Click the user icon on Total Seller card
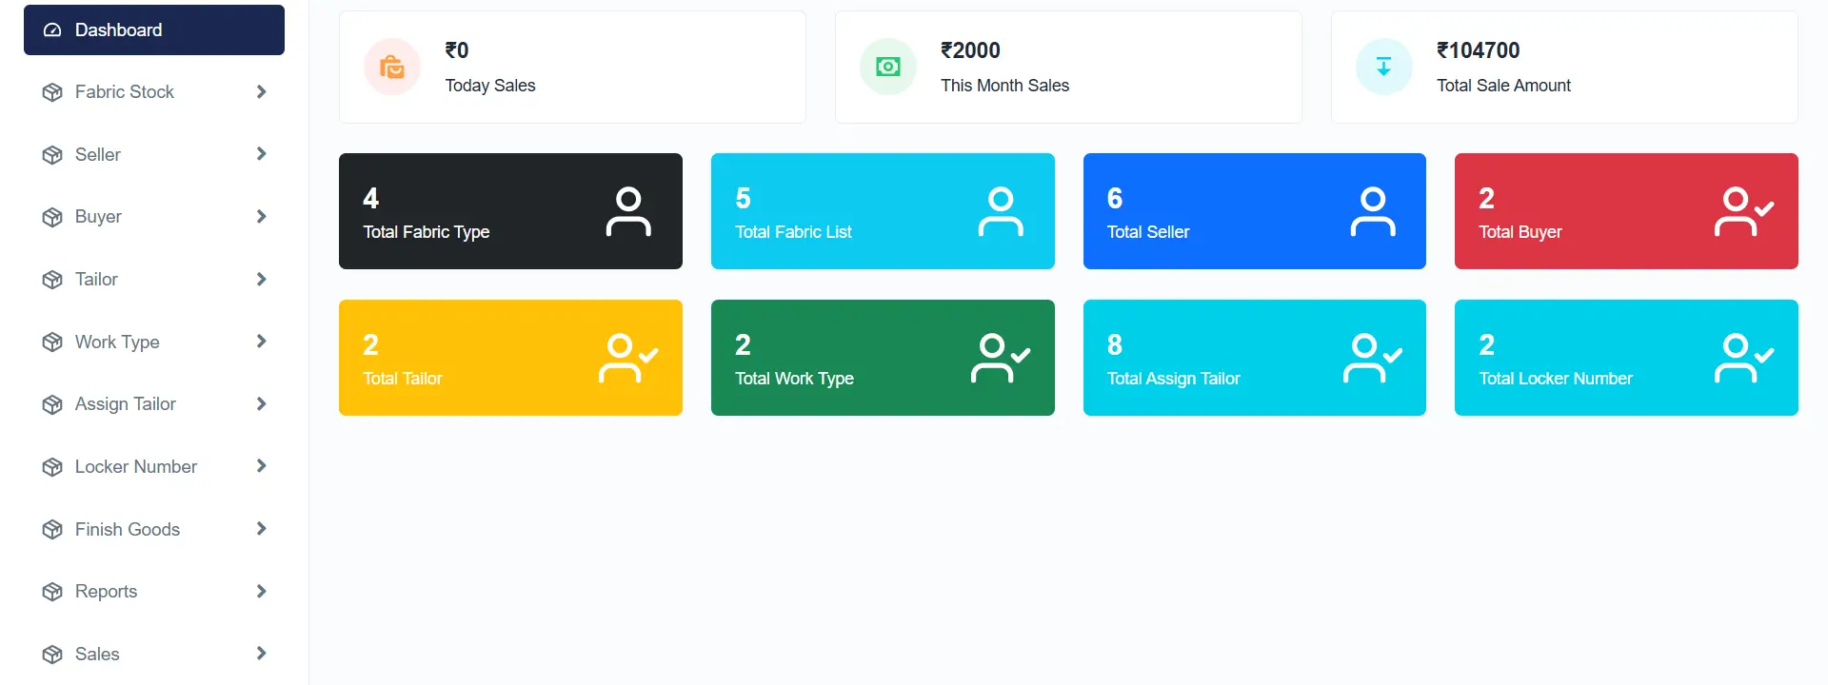 (1373, 211)
